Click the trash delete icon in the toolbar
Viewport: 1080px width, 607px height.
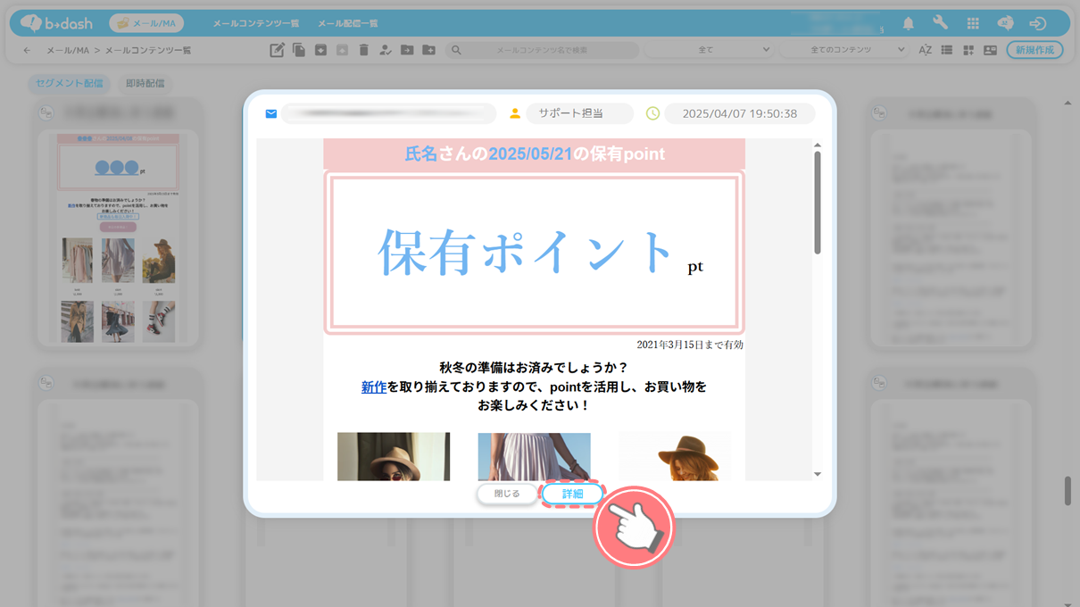coord(363,50)
